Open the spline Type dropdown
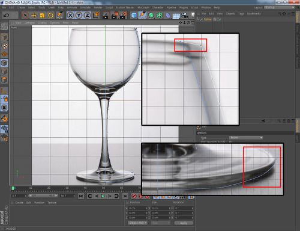 click(246, 138)
